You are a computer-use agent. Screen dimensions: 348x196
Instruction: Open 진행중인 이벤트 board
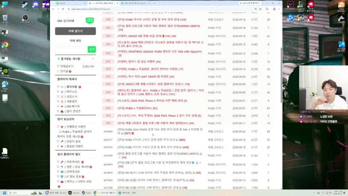(76, 127)
